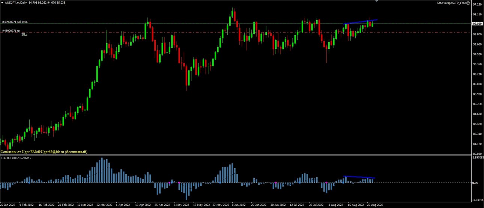Click the current price tag 95.039 on price scale

pos(477,24)
